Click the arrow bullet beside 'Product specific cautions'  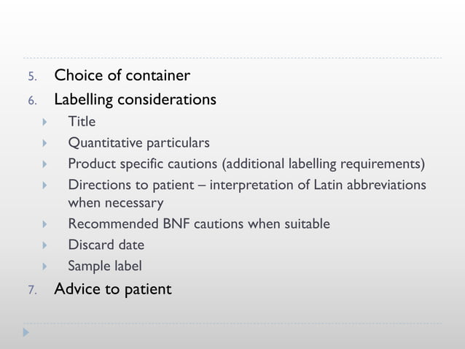[x=44, y=163]
